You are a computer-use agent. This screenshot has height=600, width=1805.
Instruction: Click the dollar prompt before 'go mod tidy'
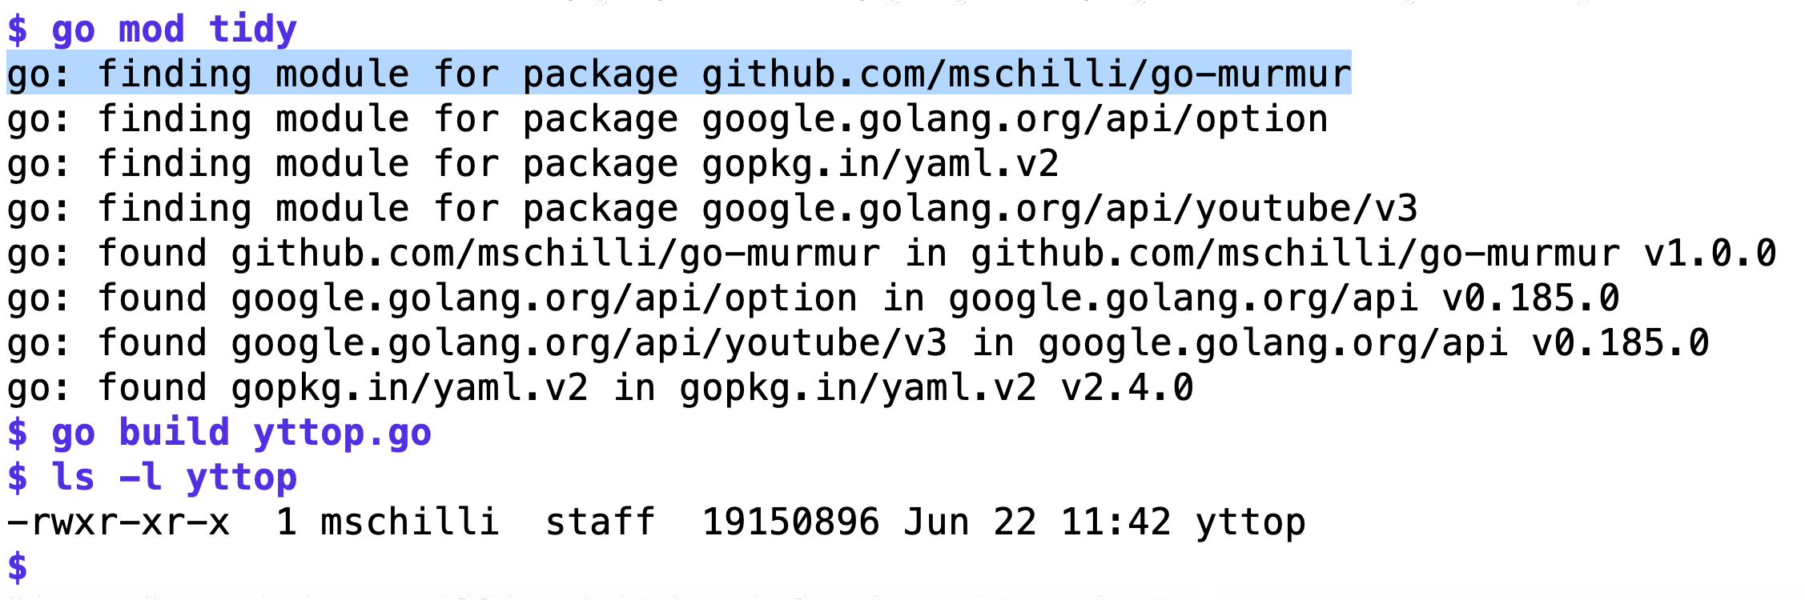click(18, 30)
